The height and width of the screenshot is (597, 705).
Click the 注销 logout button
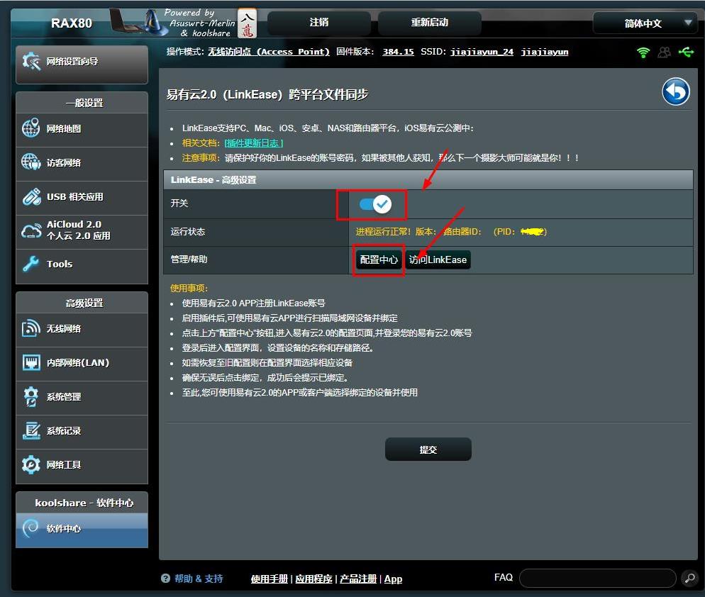pyautogui.click(x=318, y=23)
